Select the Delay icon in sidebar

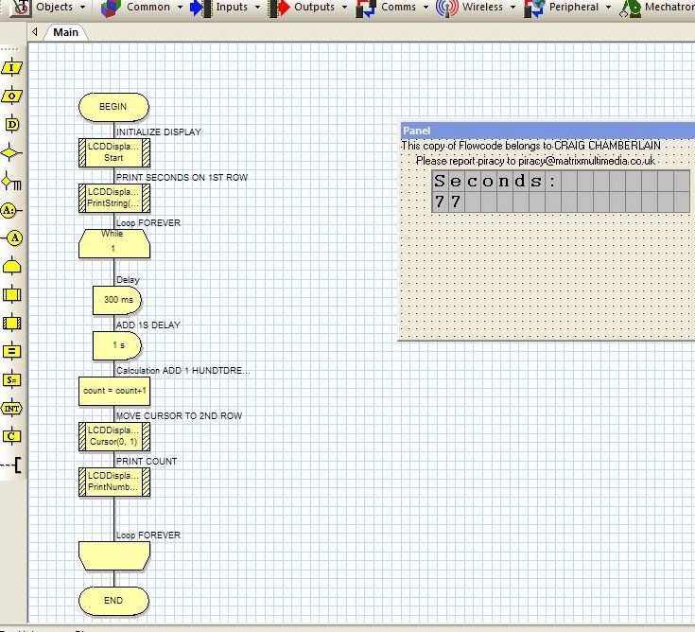pyautogui.click(x=12, y=125)
